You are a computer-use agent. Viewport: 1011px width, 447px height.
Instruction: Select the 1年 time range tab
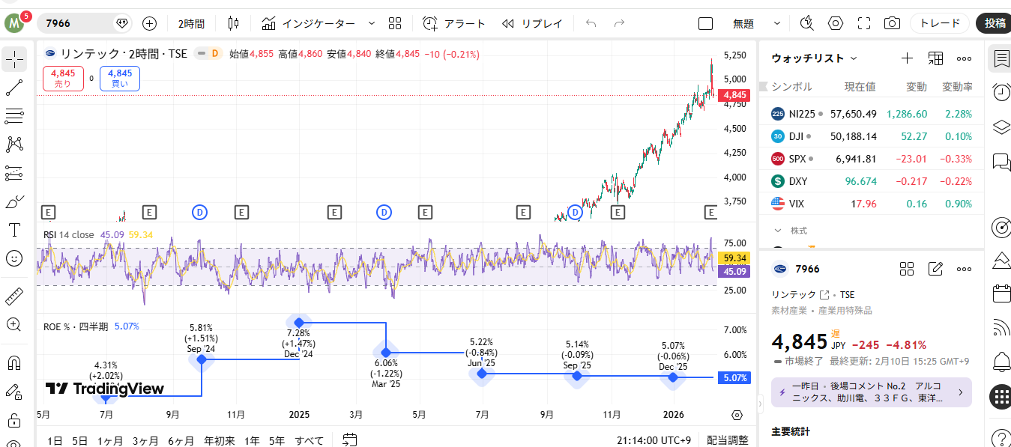[253, 440]
